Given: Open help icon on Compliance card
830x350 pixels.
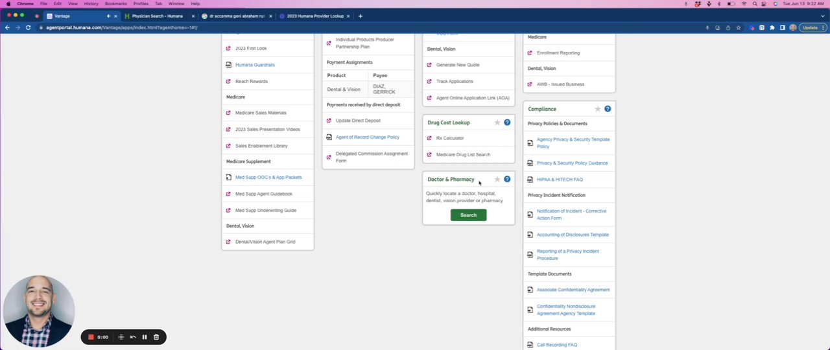Looking at the screenshot, I should (608, 109).
